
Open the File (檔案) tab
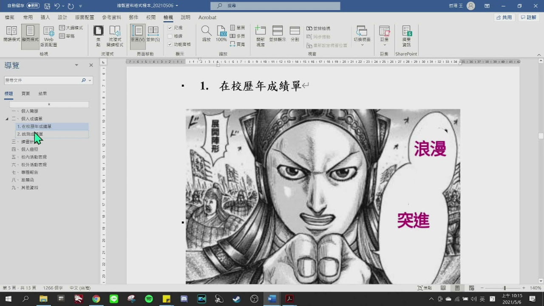click(x=9, y=17)
